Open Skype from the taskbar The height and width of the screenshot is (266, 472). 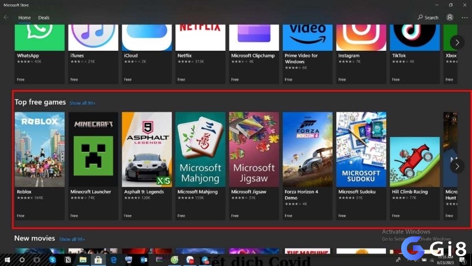click(x=53, y=259)
